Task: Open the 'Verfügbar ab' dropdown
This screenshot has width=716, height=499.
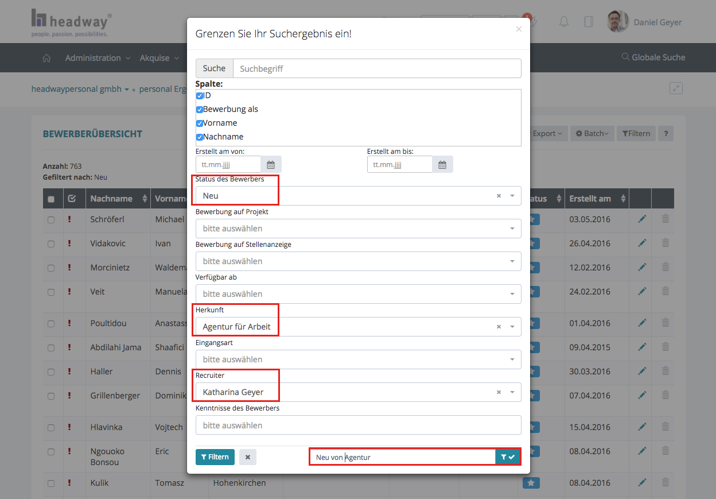Action: coord(358,294)
